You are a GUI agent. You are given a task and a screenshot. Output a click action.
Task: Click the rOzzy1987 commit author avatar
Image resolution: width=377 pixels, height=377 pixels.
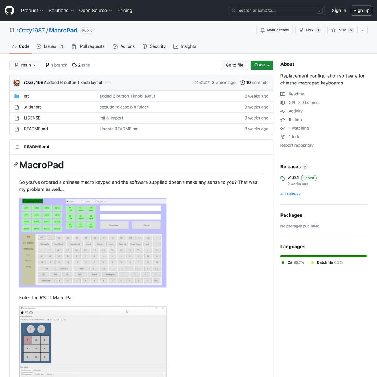pyautogui.click(x=17, y=83)
